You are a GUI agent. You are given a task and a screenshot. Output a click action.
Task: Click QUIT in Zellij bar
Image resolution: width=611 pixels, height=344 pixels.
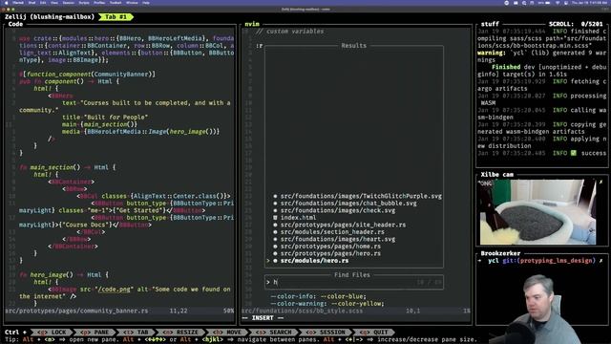pos(374,333)
